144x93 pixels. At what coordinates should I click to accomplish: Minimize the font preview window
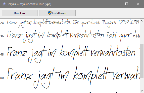[115, 4]
